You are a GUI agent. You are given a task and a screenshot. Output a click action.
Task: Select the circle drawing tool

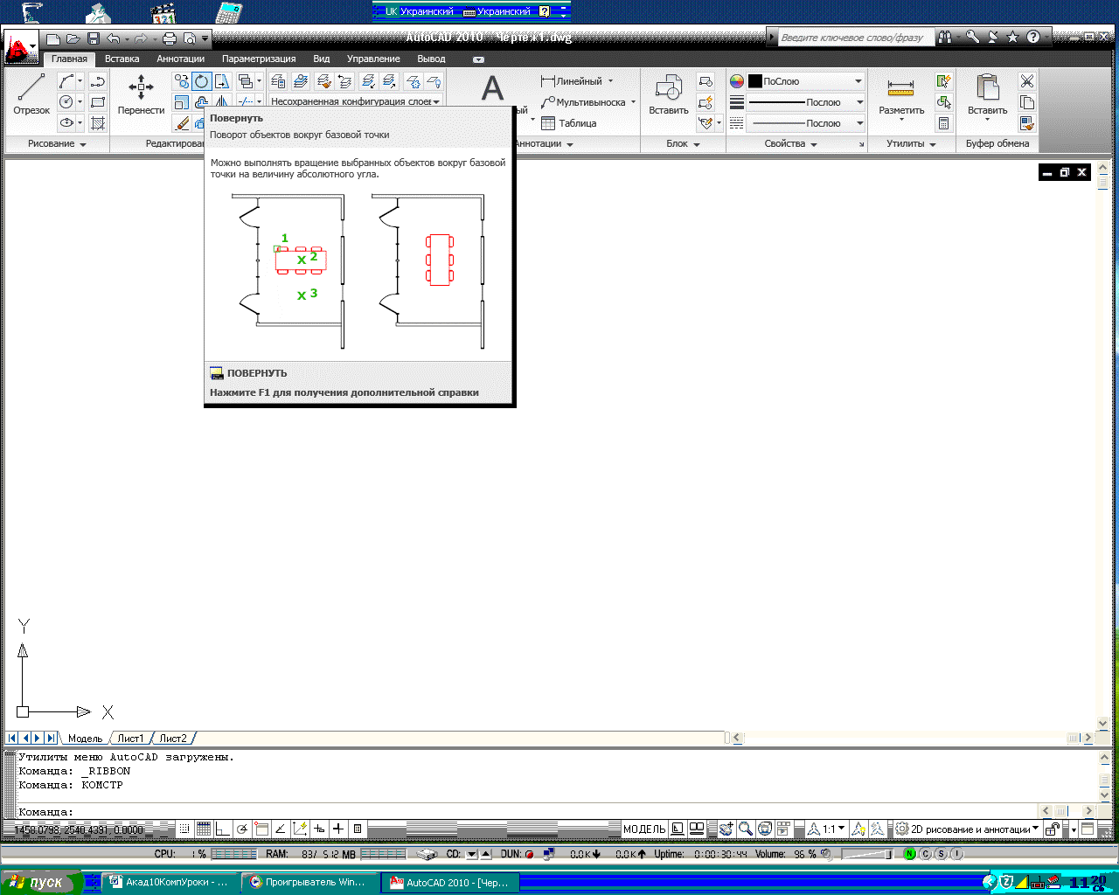66,102
